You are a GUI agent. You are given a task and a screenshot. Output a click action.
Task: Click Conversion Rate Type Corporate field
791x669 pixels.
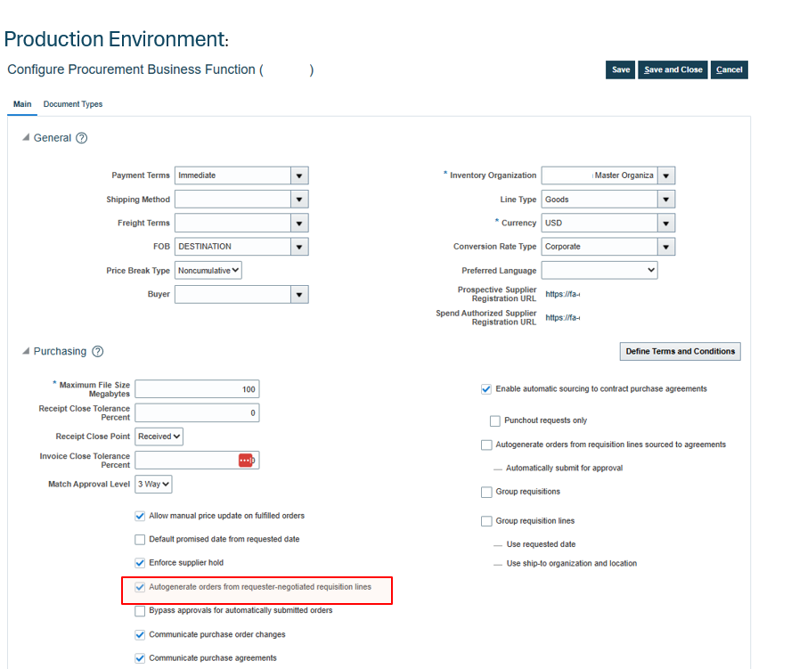coord(599,247)
